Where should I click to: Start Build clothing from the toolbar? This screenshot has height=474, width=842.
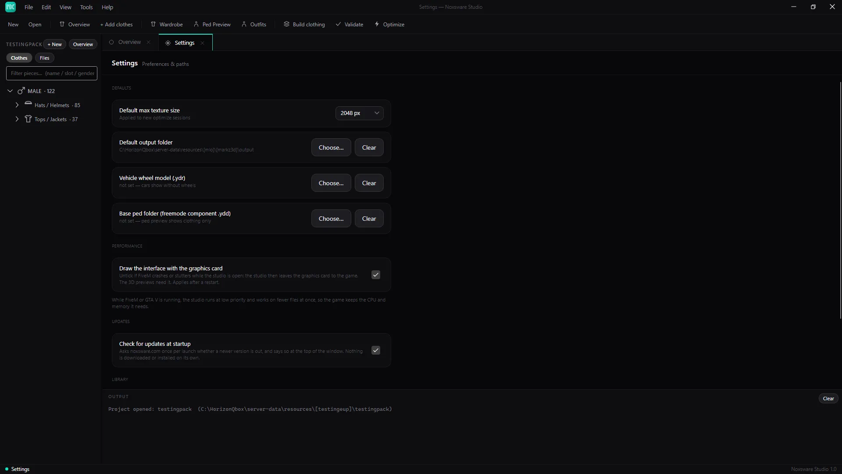304,25
